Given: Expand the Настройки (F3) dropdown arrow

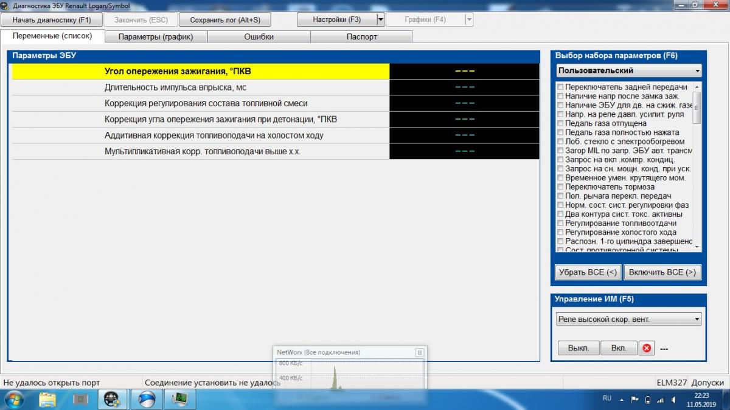Looking at the screenshot, I should point(381,19).
